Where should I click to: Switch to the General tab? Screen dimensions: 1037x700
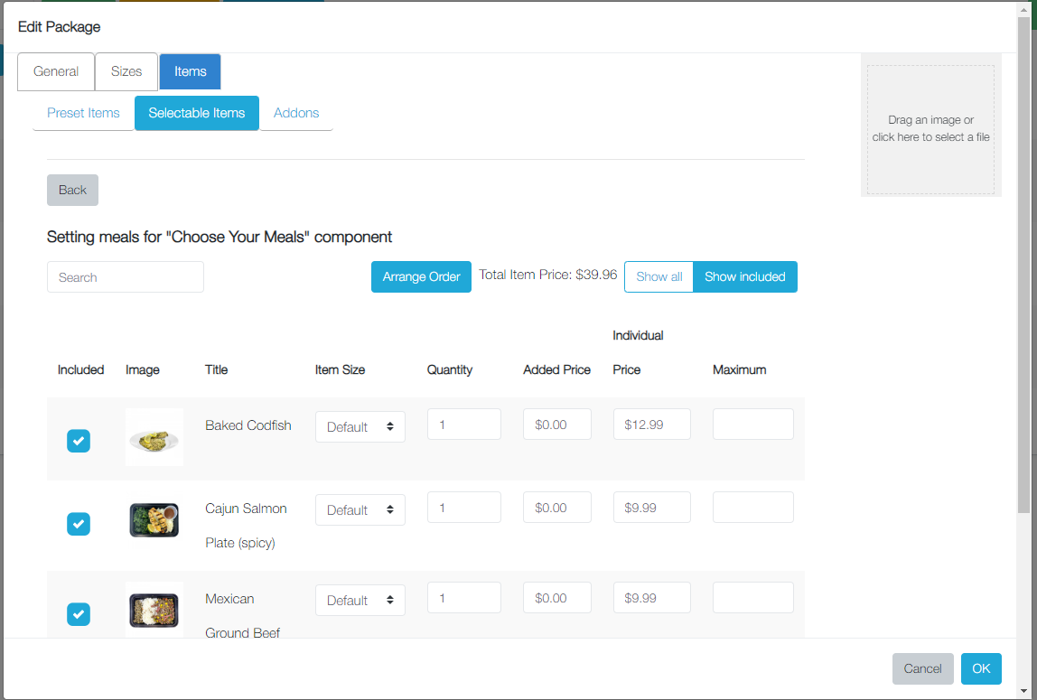tap(56, 71)
